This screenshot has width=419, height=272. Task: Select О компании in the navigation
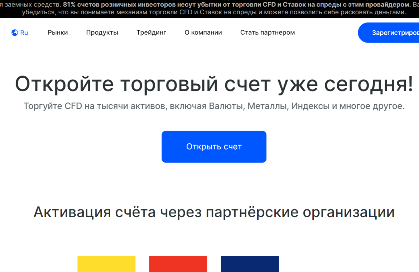click(x=203, y=33)
